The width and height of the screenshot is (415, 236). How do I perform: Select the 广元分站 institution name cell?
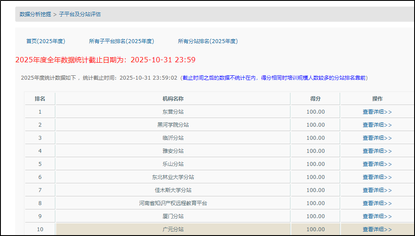pyautogui.click(x=173, y=229)
